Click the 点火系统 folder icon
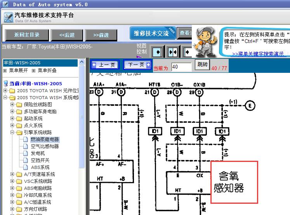 [x=19, y=126]
